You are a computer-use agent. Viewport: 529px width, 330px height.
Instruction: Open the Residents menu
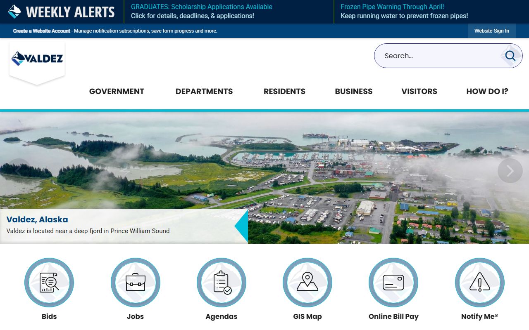[284, 92]
